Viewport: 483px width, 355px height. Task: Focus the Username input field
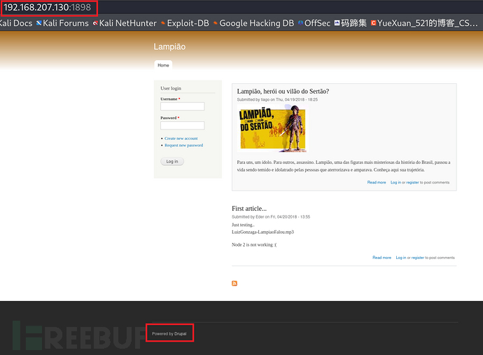point(182,106)
